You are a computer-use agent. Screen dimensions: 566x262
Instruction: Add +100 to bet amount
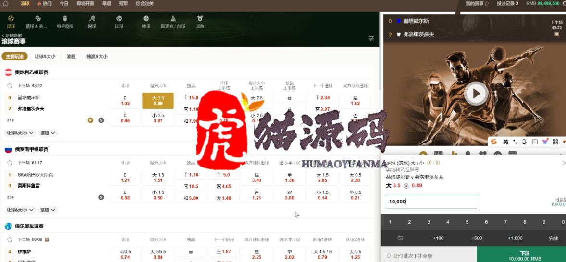(438, 238)
